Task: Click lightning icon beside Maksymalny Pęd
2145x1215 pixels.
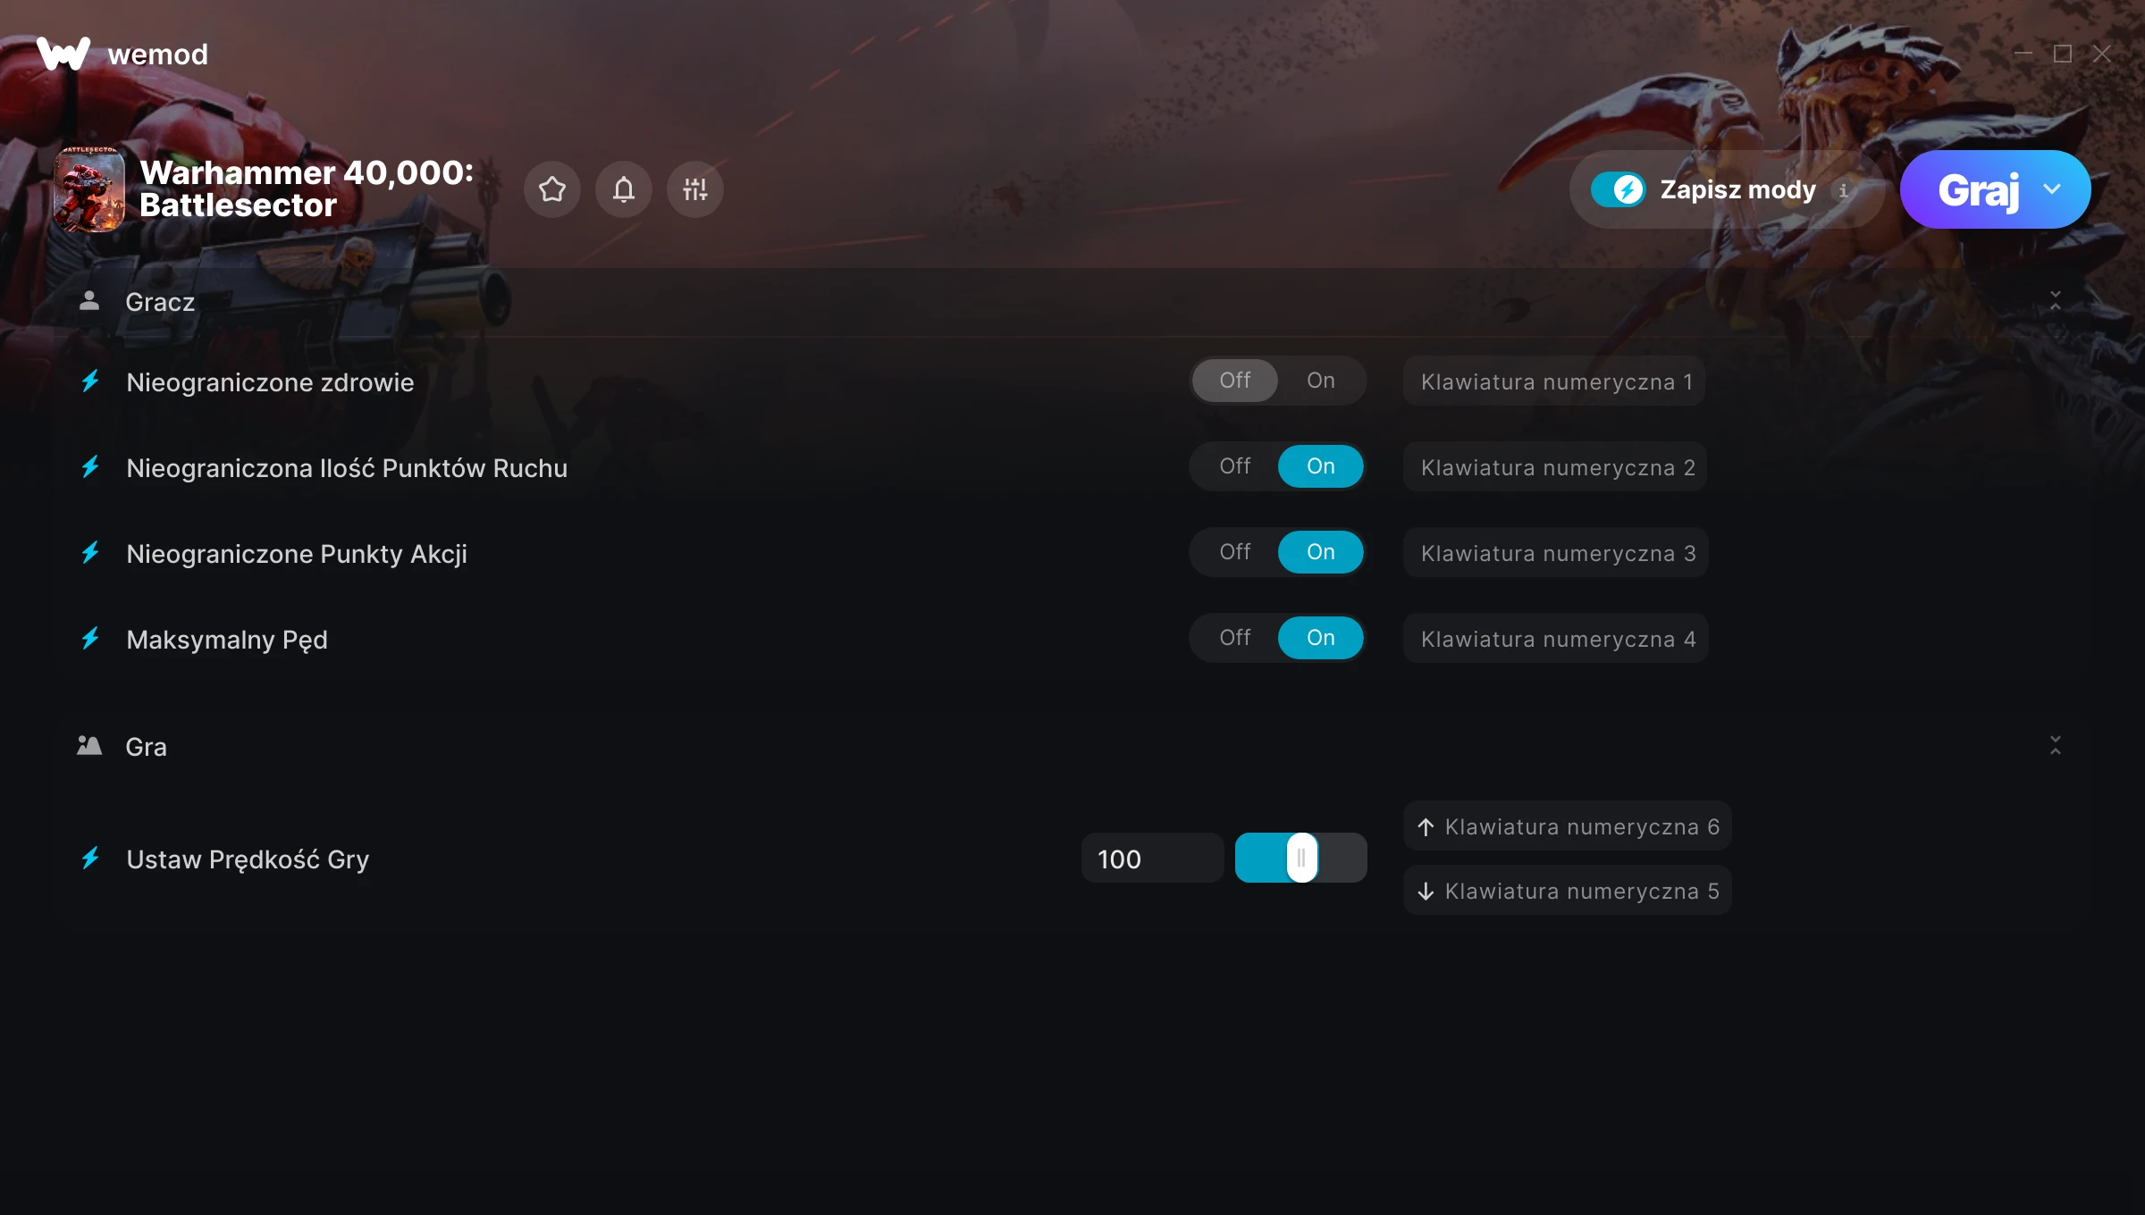Action: click(90, 640)
